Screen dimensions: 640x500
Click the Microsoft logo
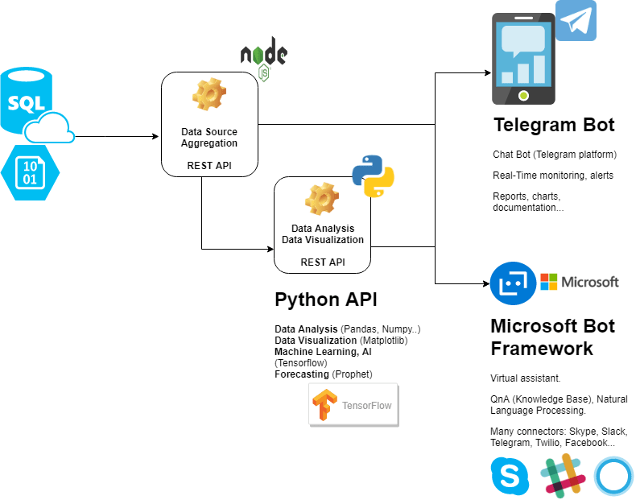pyautogui.click(x=579, y=282)
